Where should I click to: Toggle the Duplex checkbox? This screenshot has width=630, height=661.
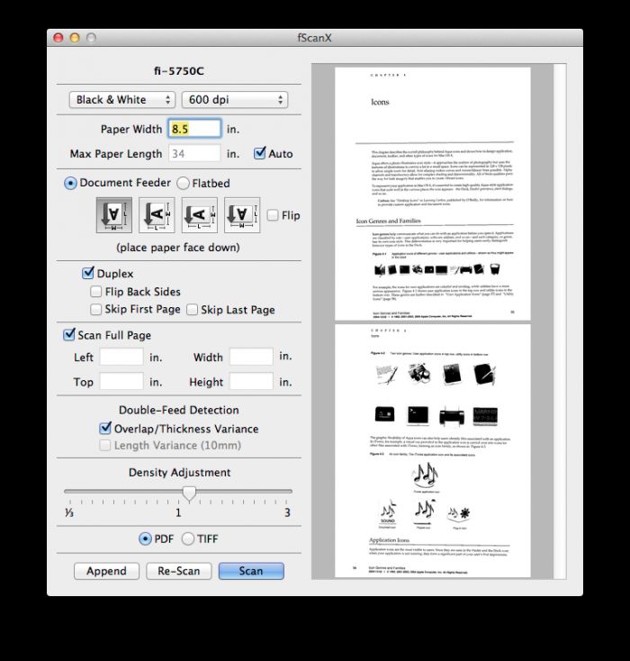coord(87,273)
